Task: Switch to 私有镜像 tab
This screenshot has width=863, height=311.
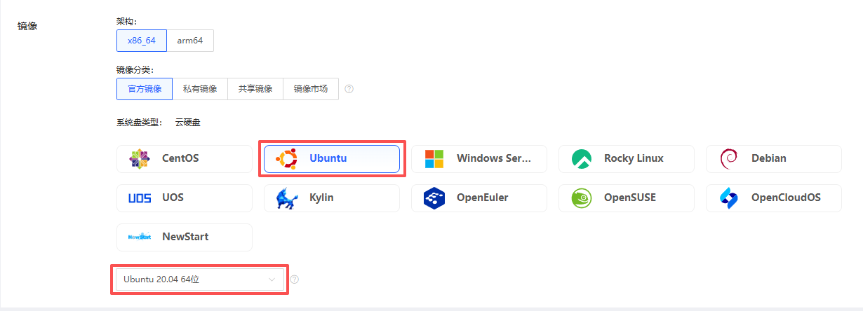Action: pyautogui.click(x=200, y=89)
